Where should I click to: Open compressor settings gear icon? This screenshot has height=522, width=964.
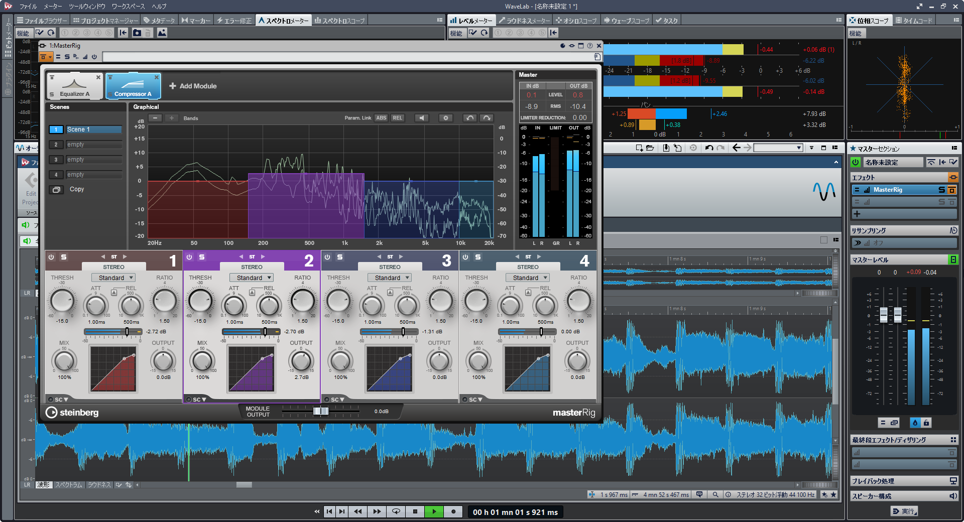pos(446,118)
